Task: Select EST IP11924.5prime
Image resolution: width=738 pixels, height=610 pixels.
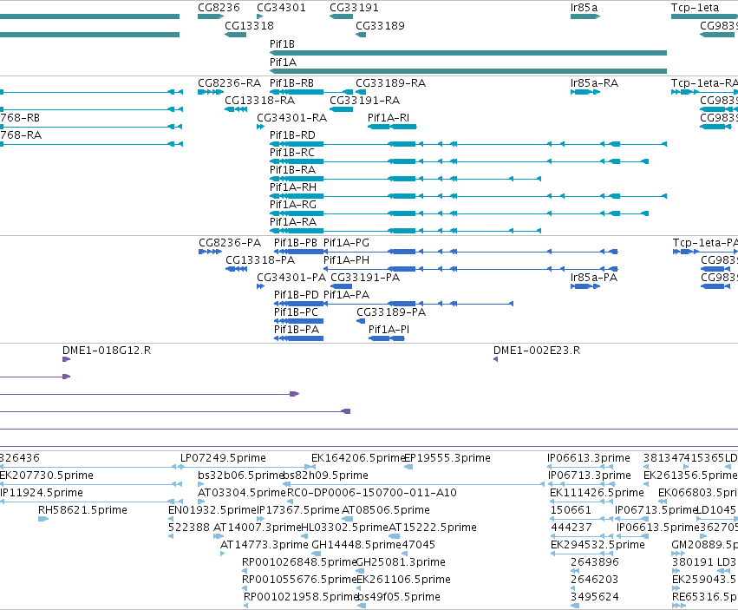Action: pos(42,493)
